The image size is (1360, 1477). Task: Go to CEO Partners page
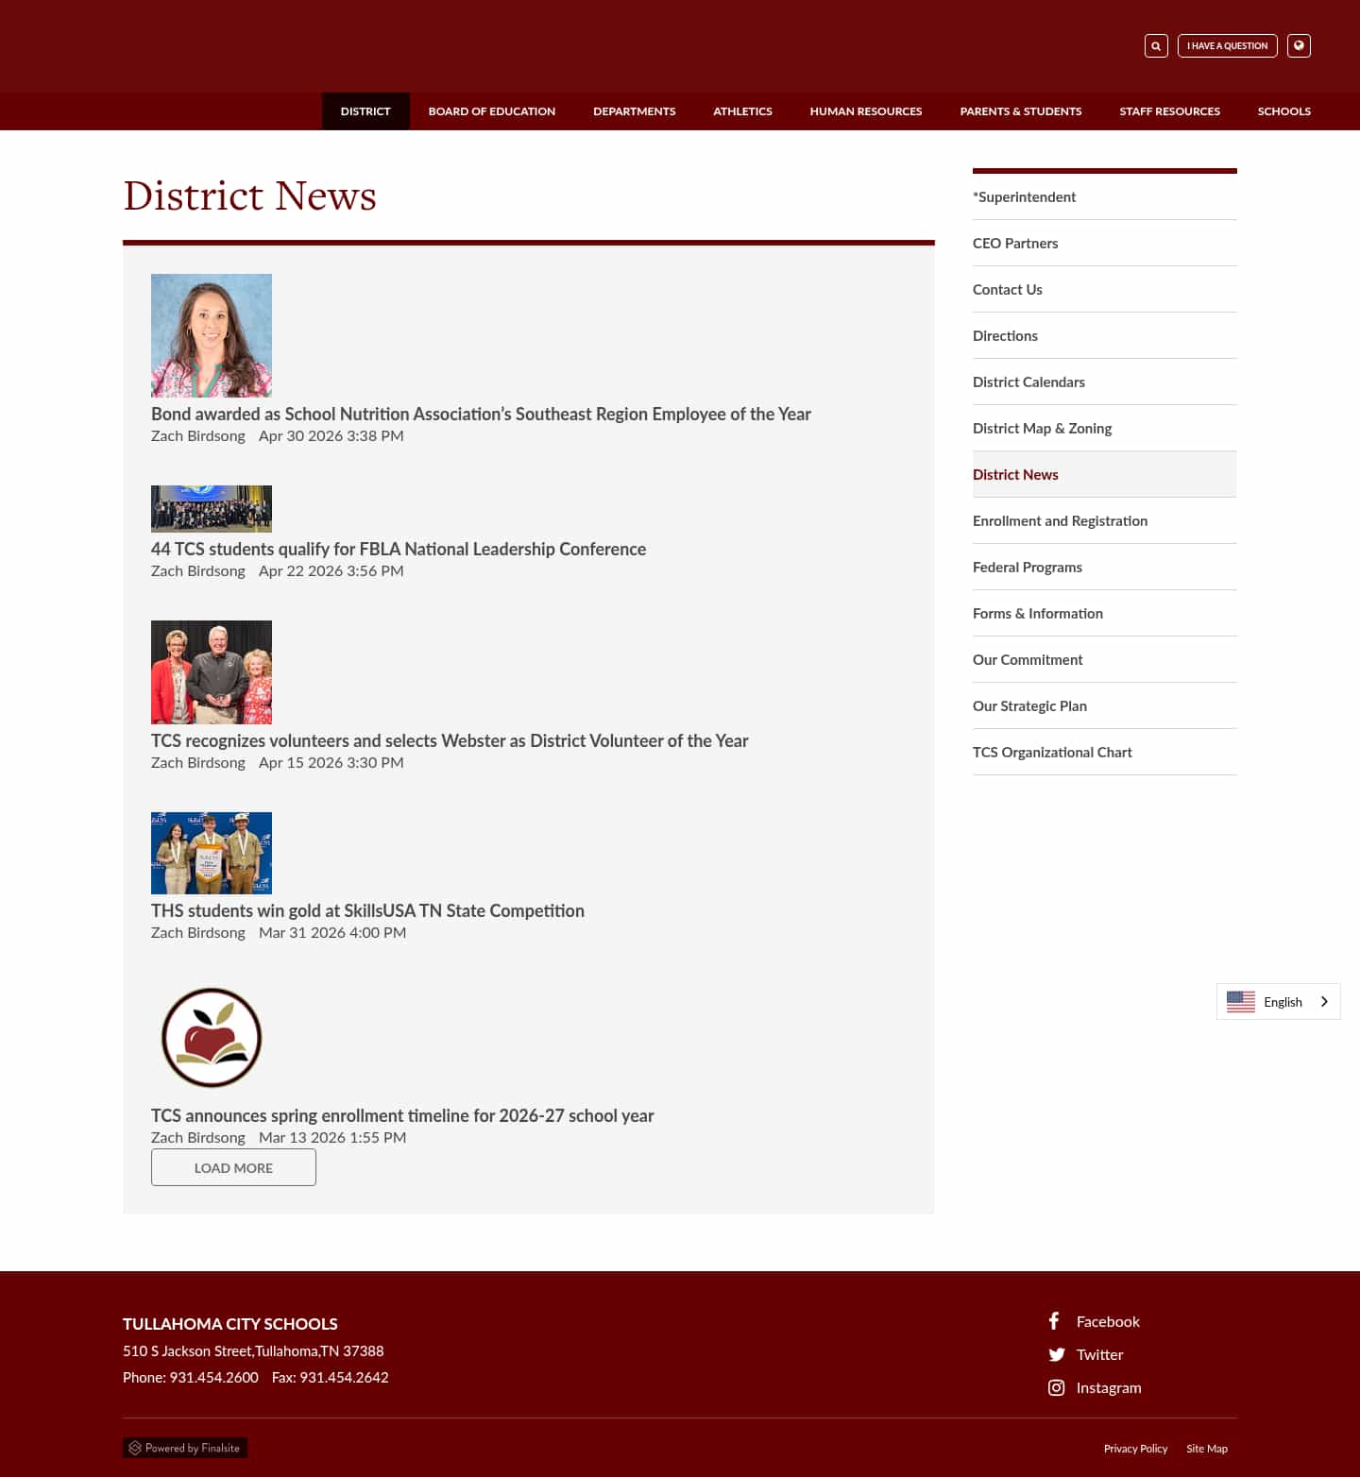(x=1105, y=243)
